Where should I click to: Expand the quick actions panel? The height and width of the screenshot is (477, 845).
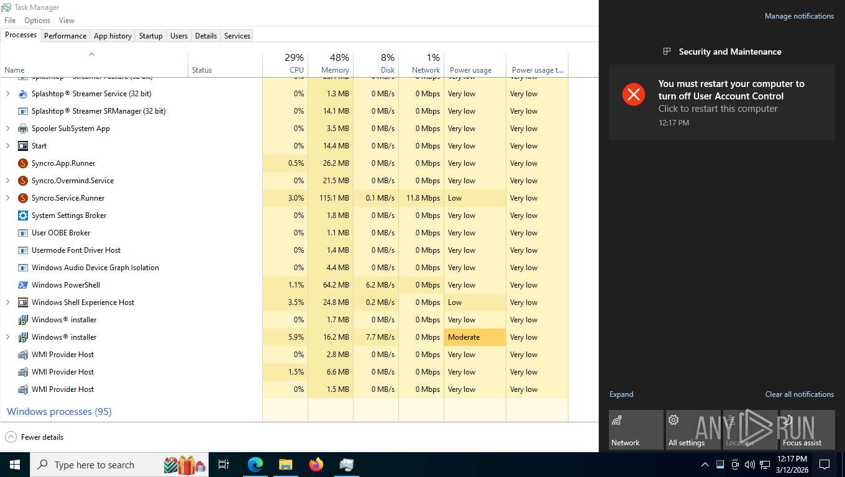[621, 394]
